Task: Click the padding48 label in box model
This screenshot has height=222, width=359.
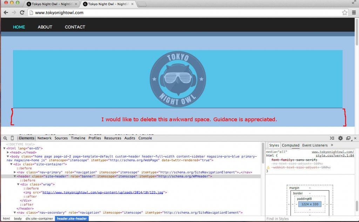Action: (x=304, y=199)
